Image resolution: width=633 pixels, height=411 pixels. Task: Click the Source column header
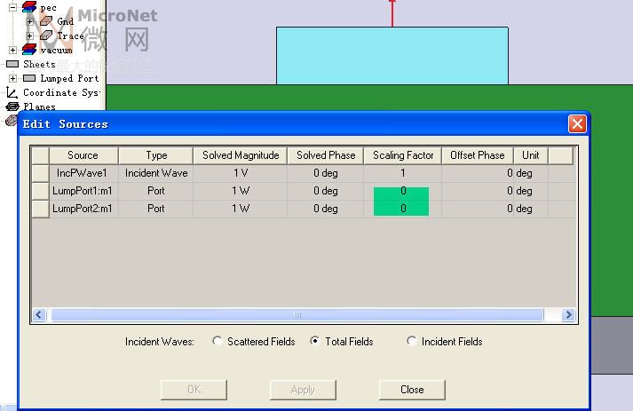click(x=83, y=155)
